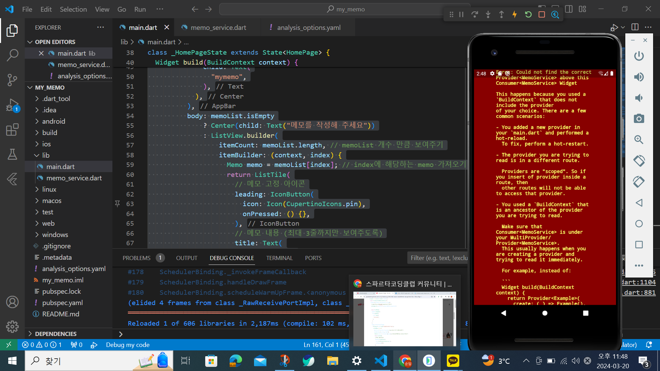
Task: Step over in debug toolbar
Action: 475,14
